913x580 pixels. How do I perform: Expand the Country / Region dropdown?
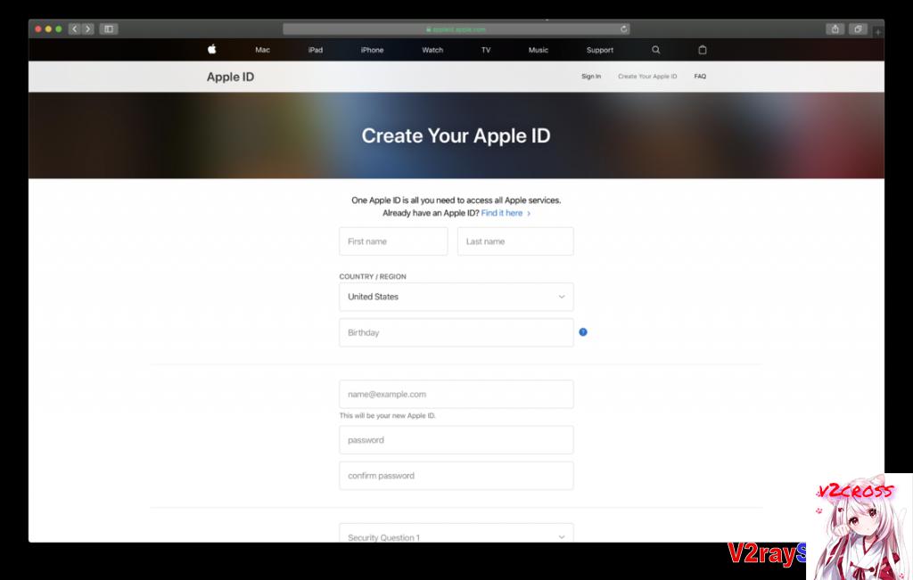click(x=456, y=297)
